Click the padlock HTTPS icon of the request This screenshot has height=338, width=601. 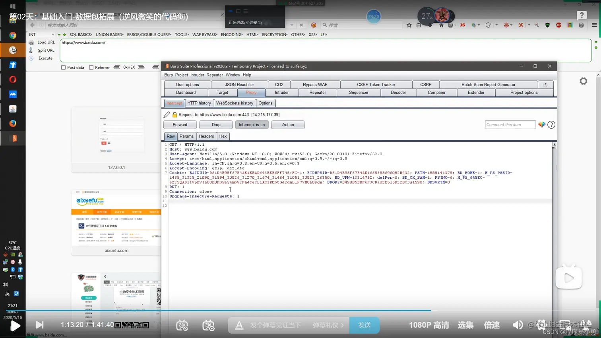click(x=174, y=115)
